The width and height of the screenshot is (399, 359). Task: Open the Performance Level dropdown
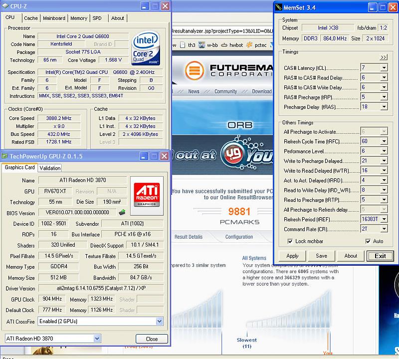pos(384,151)
